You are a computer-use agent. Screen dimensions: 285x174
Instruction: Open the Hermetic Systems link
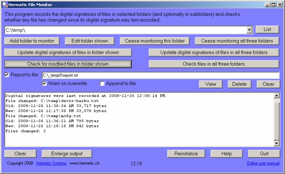point(51,163)
